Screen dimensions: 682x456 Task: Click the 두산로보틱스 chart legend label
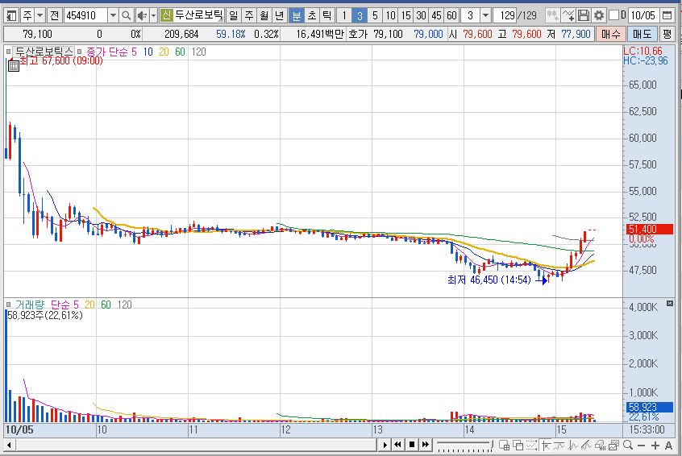tap(44, 52)
